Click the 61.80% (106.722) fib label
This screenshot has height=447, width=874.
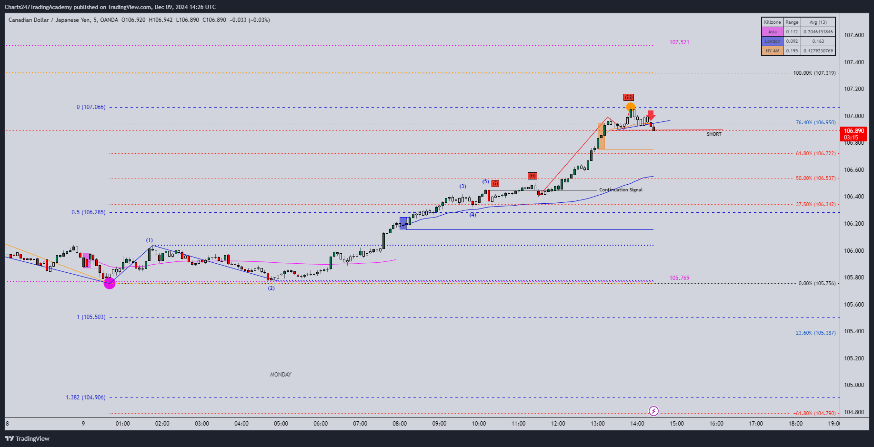pos(815,153)
